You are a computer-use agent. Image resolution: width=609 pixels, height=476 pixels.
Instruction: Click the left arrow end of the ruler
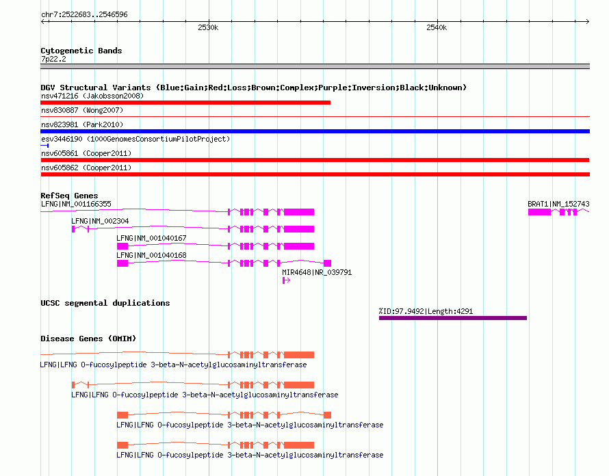[x=43, y=21]
